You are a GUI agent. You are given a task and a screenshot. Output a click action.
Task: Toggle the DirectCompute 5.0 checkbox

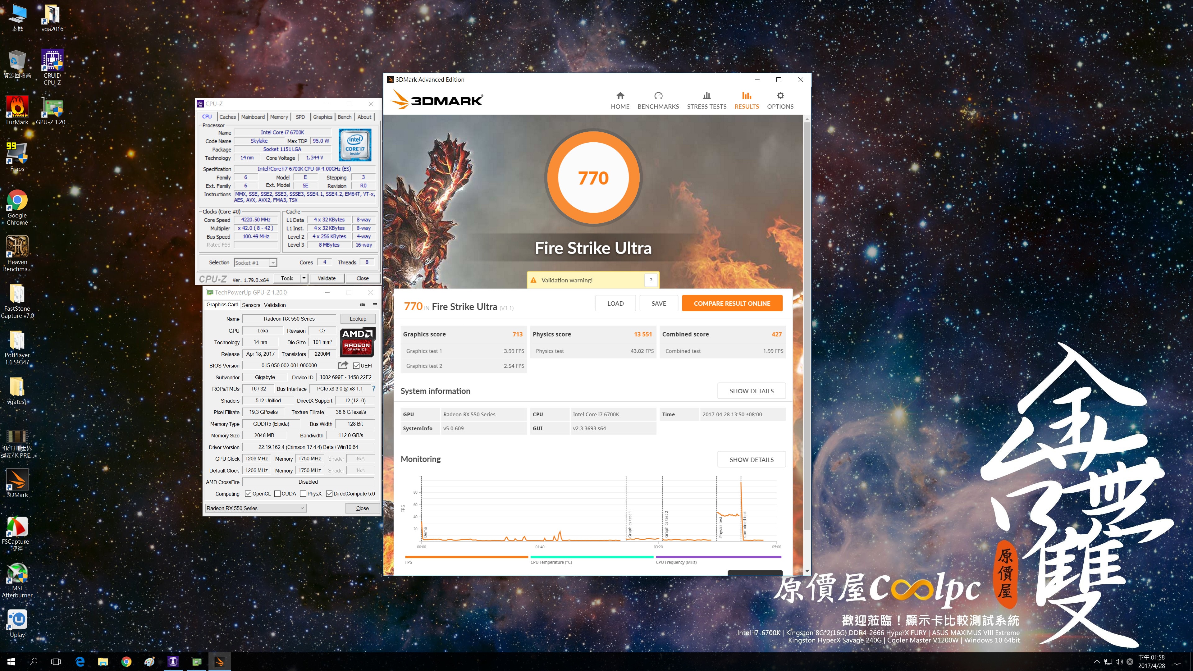click(329, 494)
